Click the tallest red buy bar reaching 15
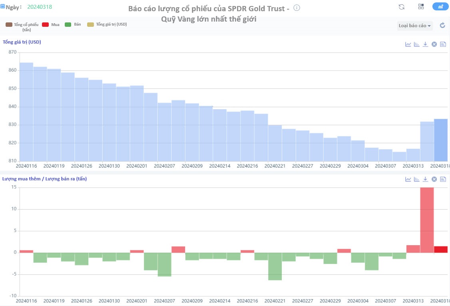The width and height of the screenshot is (450, 306). click(427, 220)
